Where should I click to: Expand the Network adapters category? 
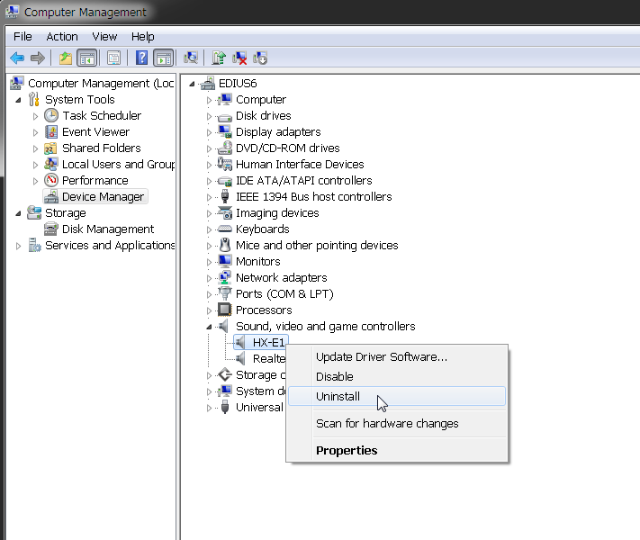pyautogui.click(x=209, y=278)
